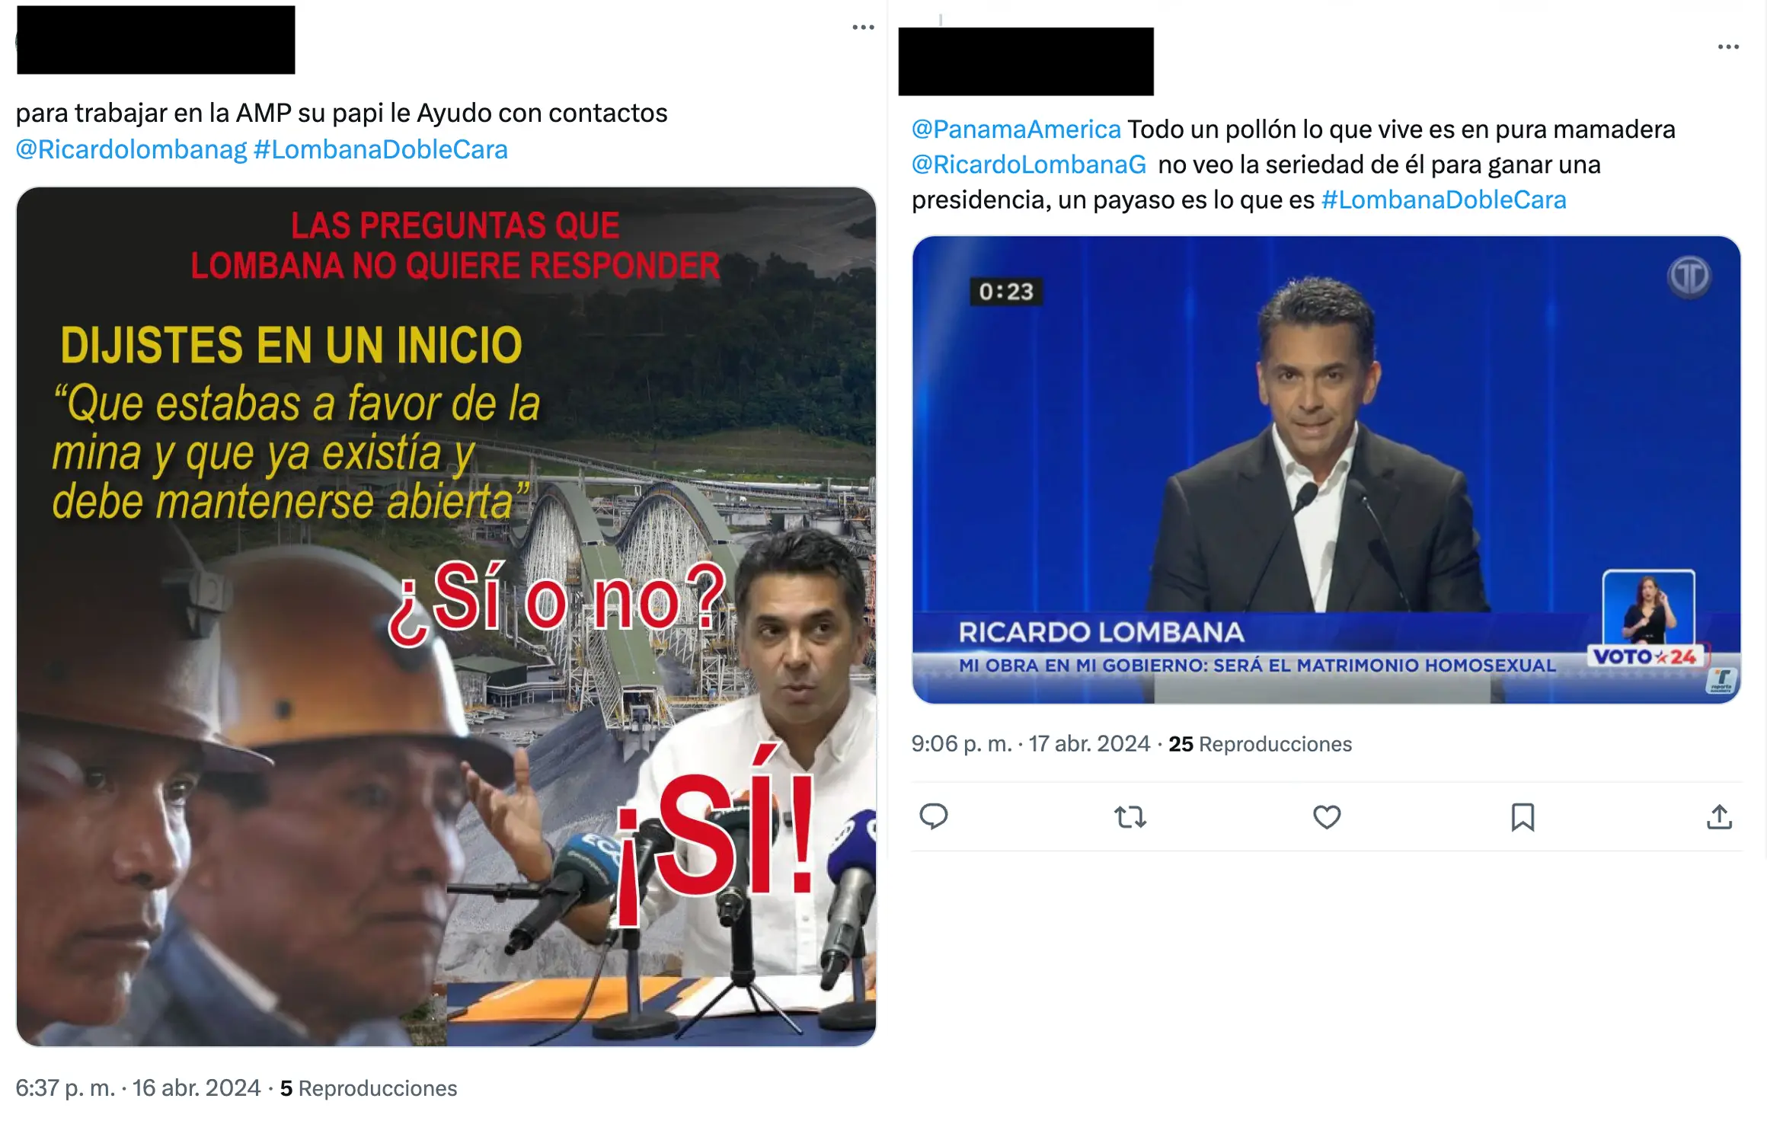This screenshot has width=1767, height=1124.
Task: Share the tweet via upload-arrow icon
Action: pyautogui.click(x=1719, y=816)
